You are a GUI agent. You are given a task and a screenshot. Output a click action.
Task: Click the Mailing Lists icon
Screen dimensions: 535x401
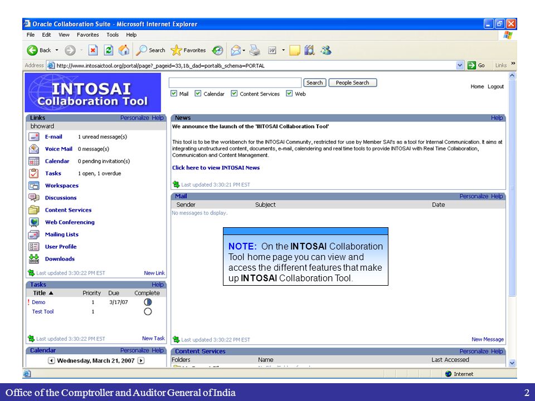pyautogui.click(x=34, y=234)
